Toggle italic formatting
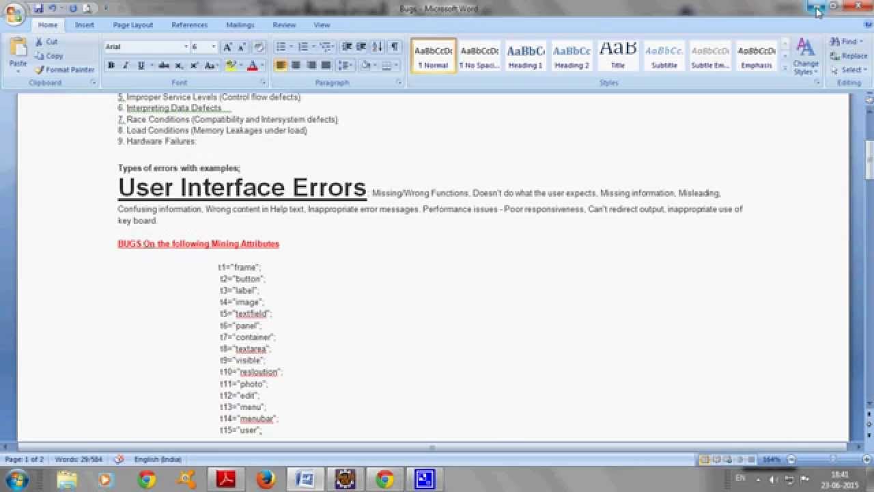874x492 pixels. coord(126,66)
